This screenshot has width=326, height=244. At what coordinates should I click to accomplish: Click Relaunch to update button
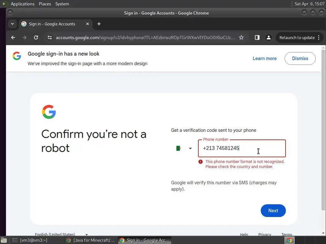[297, 37]
